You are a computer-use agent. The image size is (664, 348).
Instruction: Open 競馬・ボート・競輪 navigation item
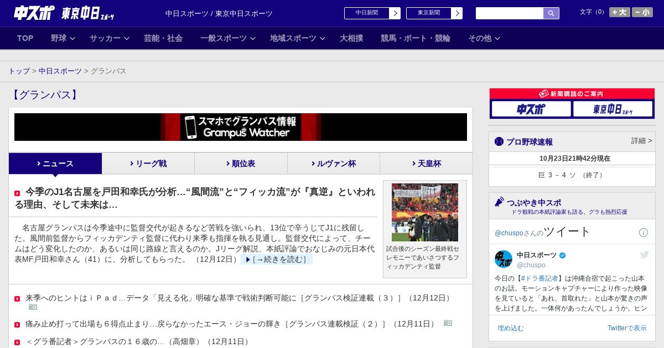[416, 38]
